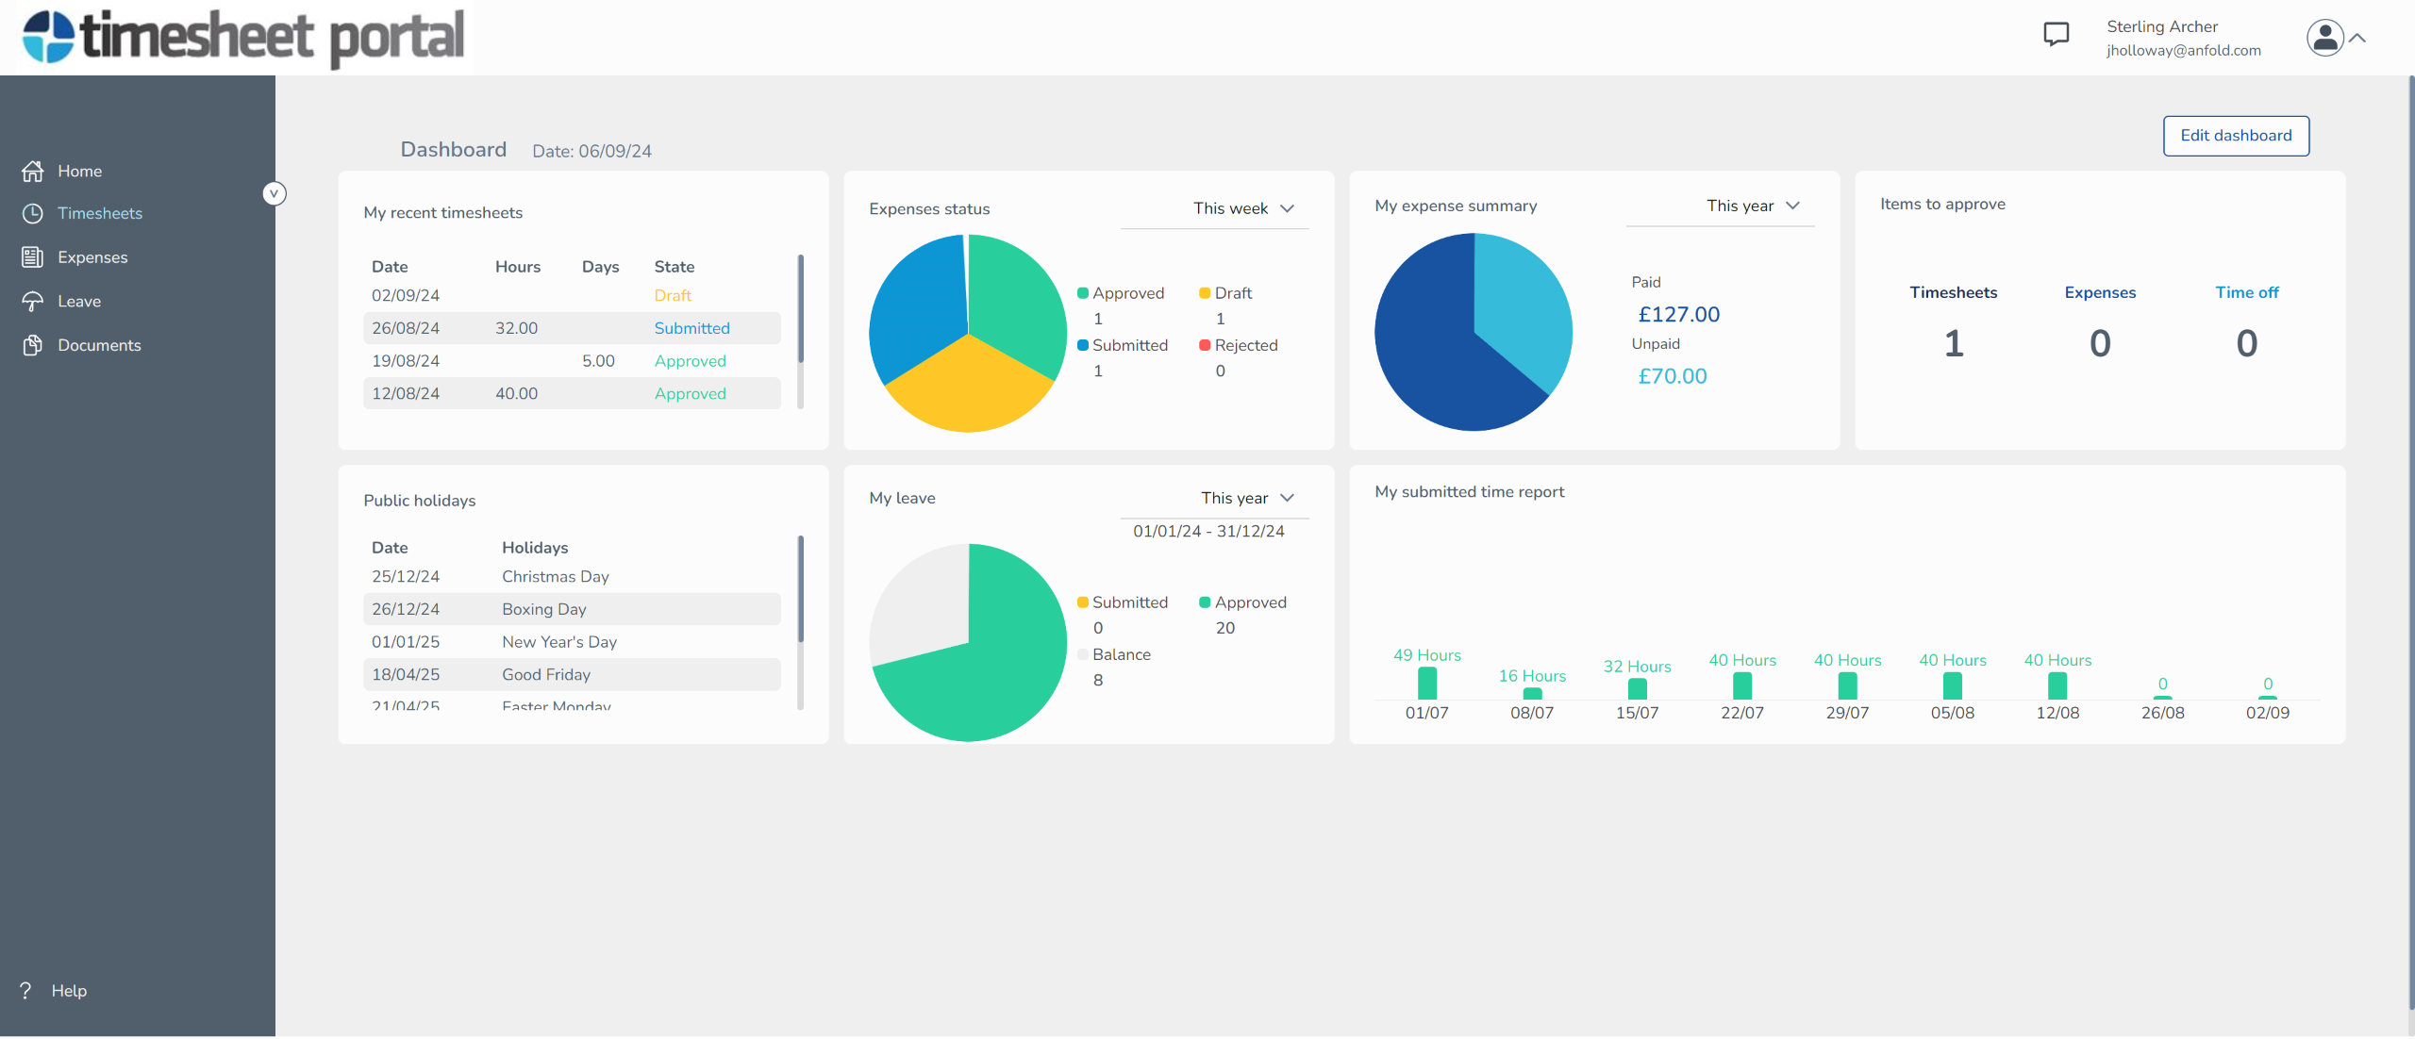Click the Expenses receipt icon
This screenshot has width=2415, height=1039.
coord(33,257)
